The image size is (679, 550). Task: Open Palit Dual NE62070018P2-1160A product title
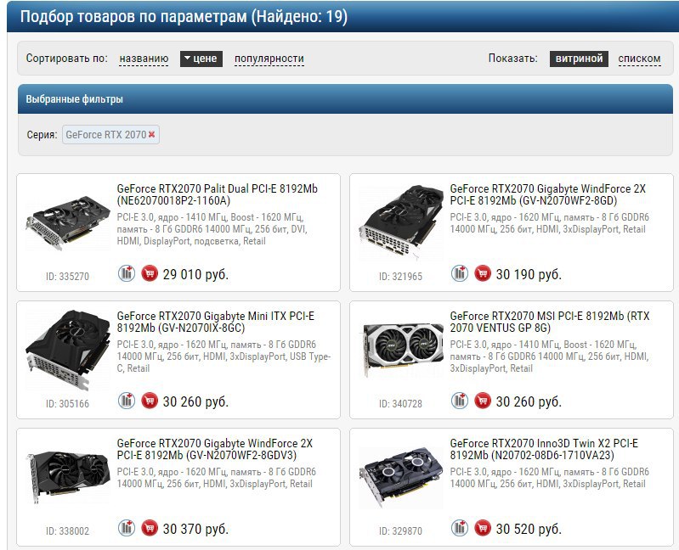pyautogui.click(x=217, y=194)
